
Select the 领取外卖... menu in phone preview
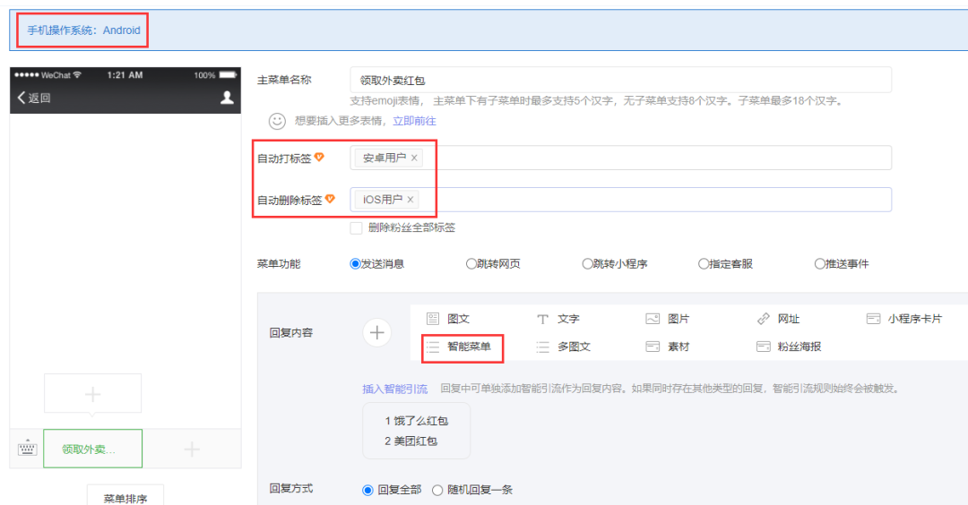click(92, 449)
